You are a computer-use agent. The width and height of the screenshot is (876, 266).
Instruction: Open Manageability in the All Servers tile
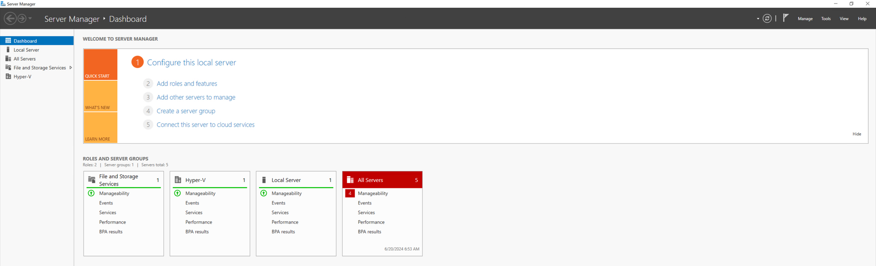click(x=373, y=193)
